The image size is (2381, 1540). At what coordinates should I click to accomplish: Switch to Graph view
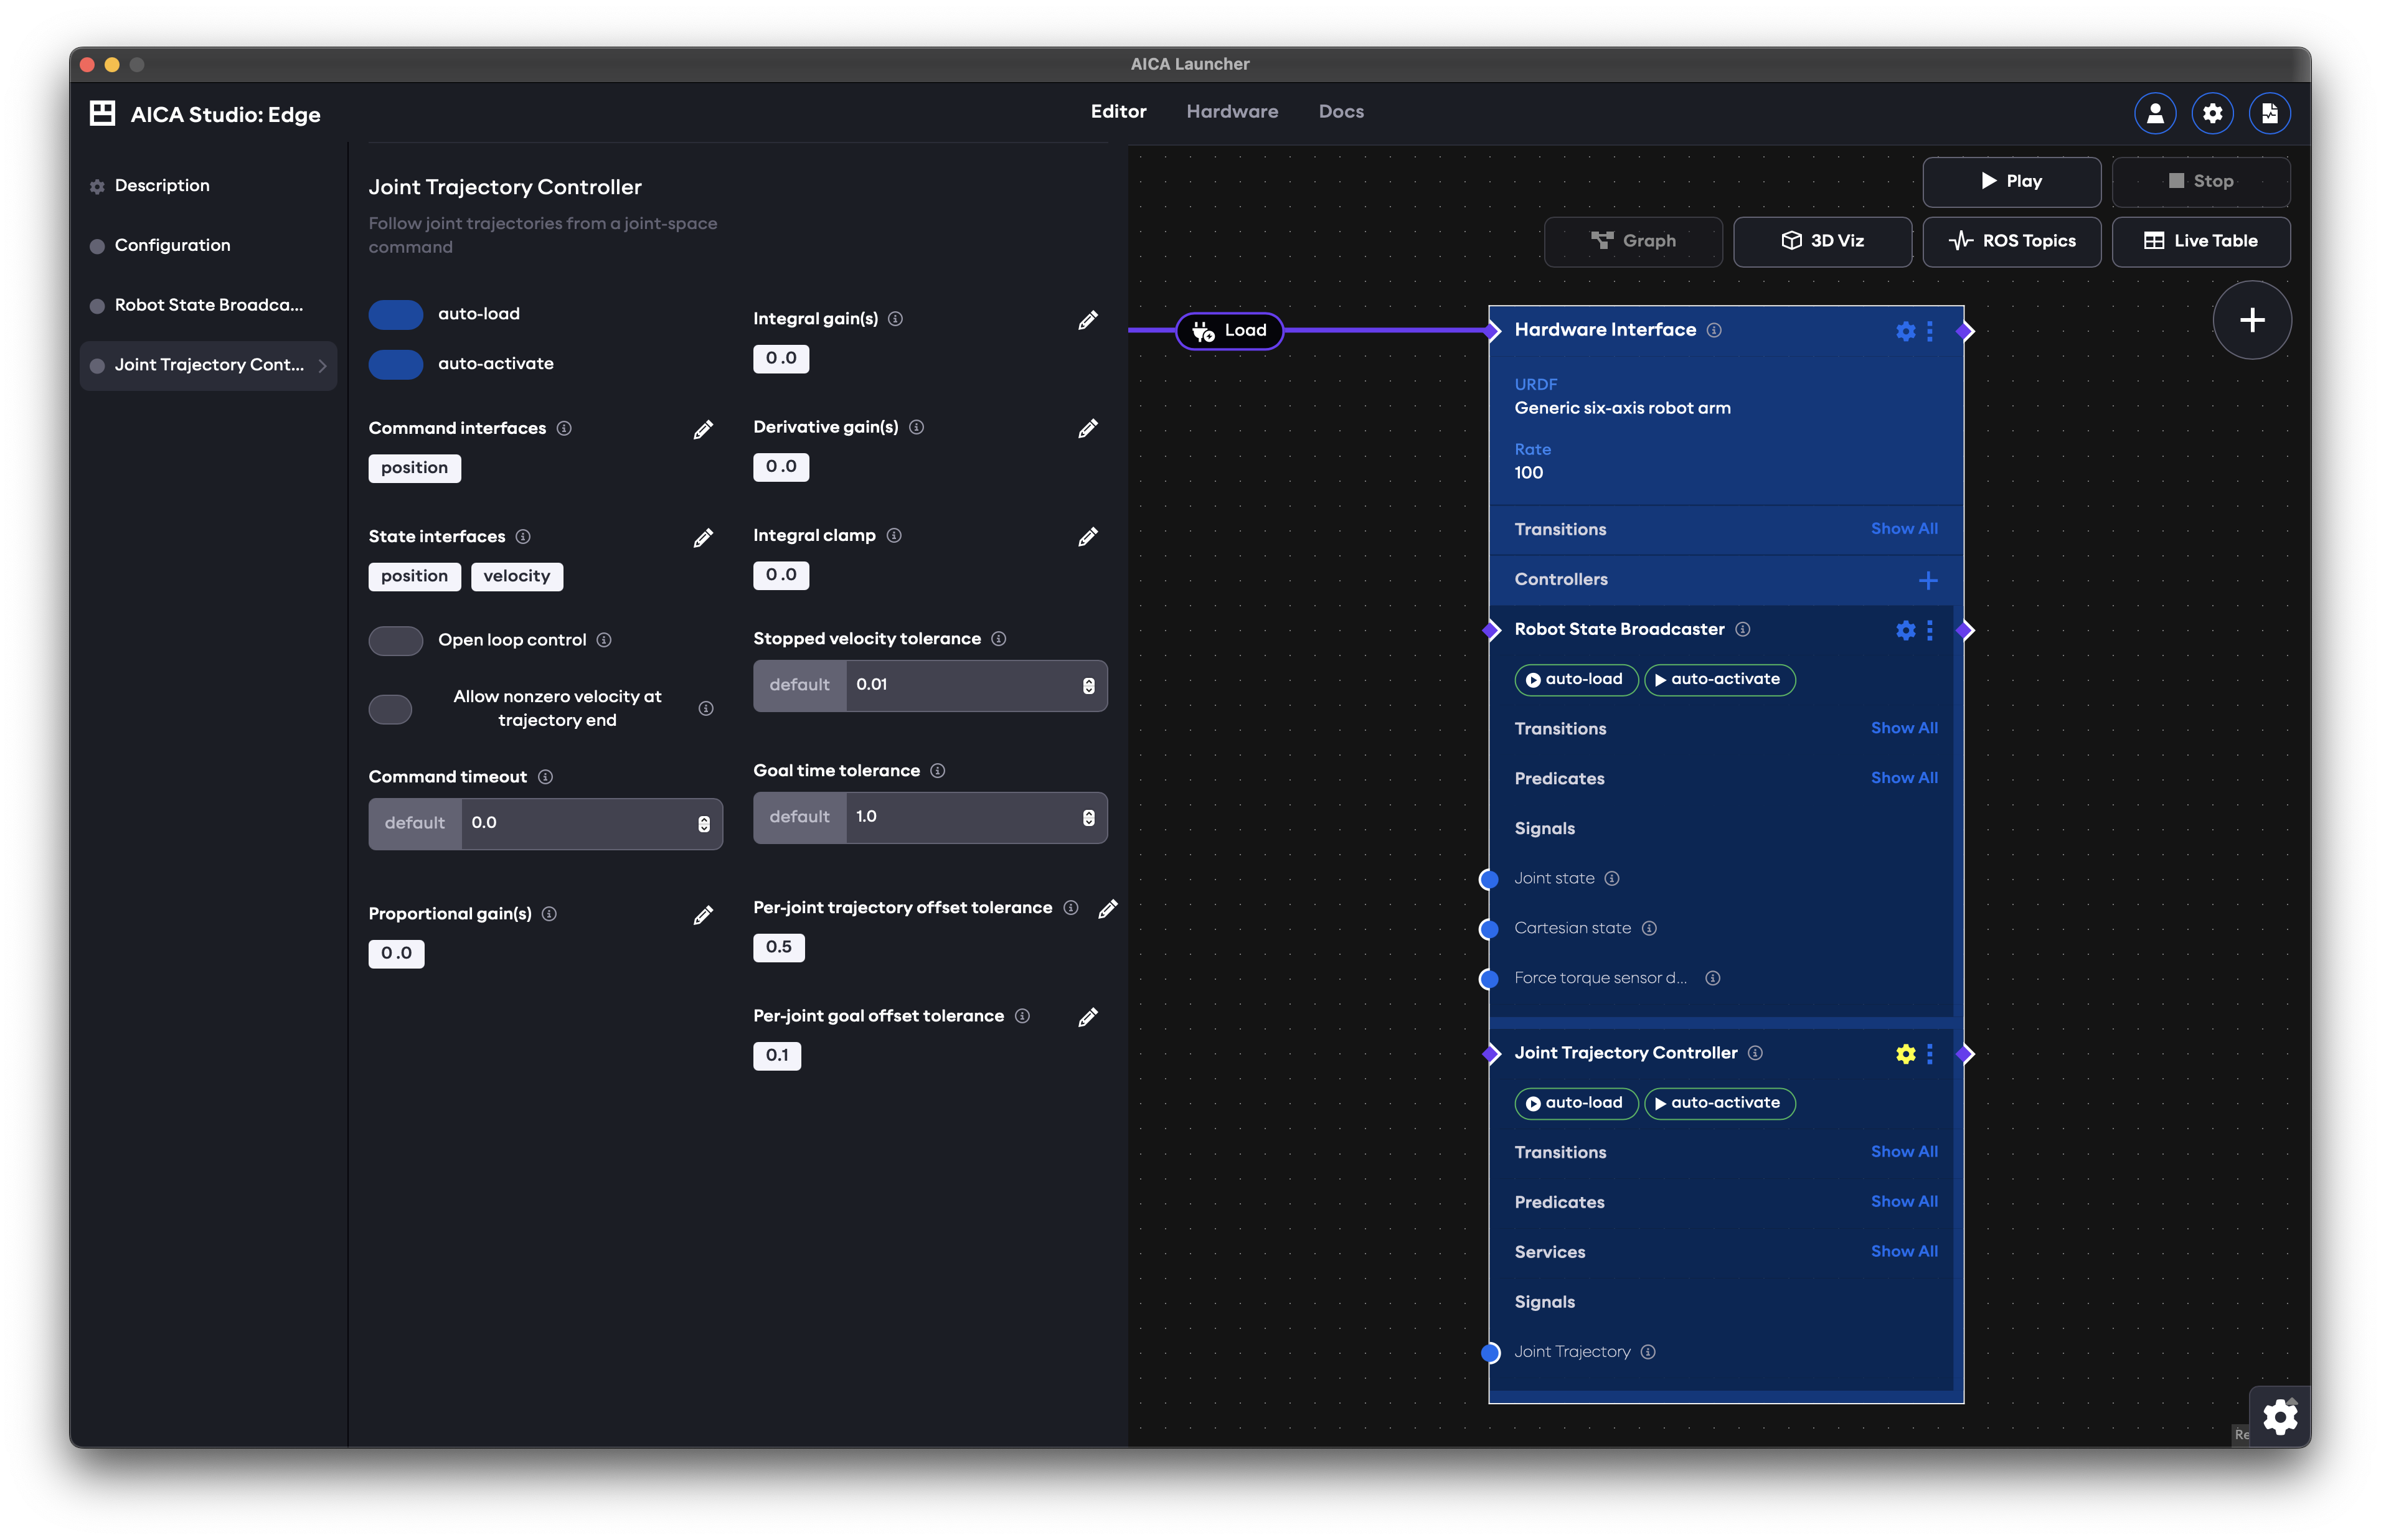click(1632, 241)
